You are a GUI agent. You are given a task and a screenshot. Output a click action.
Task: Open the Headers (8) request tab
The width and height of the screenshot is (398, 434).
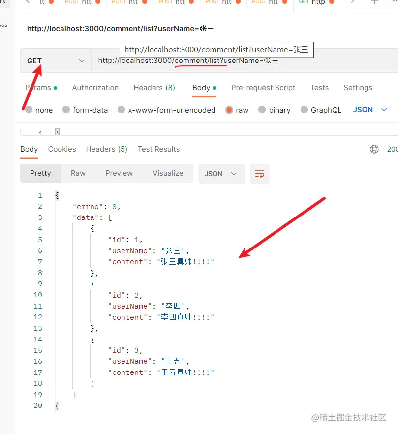point(154,88)
